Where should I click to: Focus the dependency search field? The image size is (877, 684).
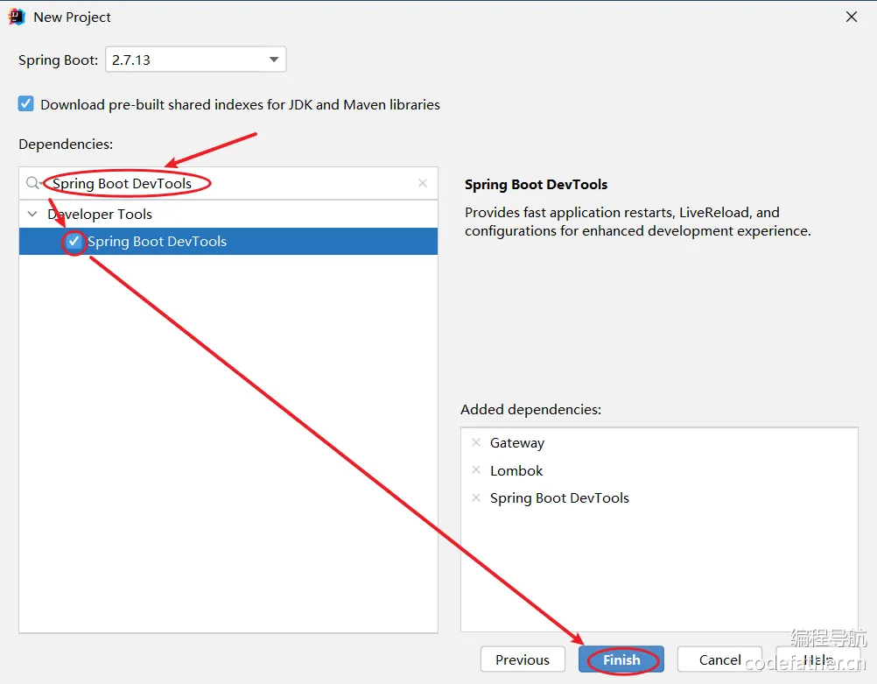click(x=228, y=183)
